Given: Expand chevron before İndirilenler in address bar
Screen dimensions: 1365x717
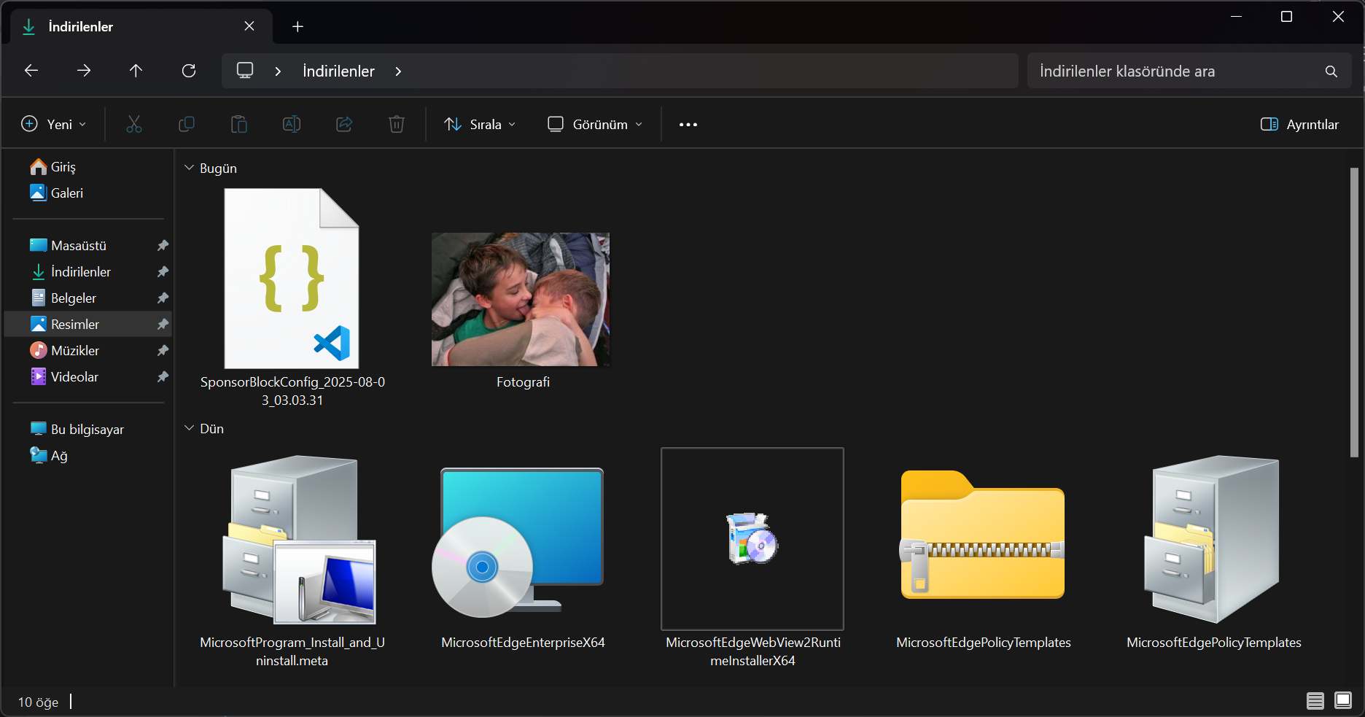Looking at the screenshot, I should tap(278, 71).
